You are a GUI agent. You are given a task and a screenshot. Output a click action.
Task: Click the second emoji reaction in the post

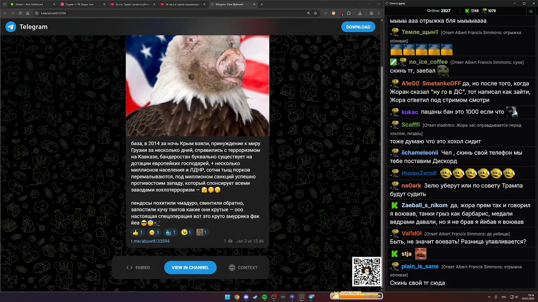pyautogui.click(x=154, y=232)
